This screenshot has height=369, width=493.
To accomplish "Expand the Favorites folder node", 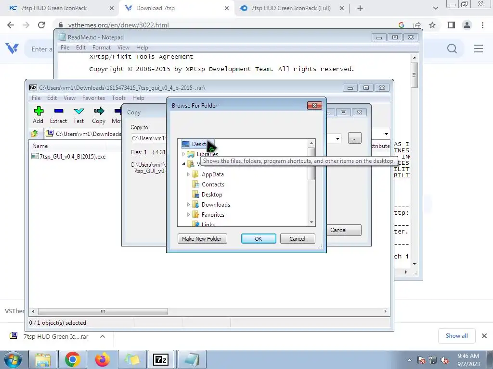I will [x=188, y=215].
